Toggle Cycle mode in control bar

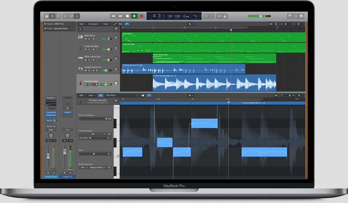[206, 16]
